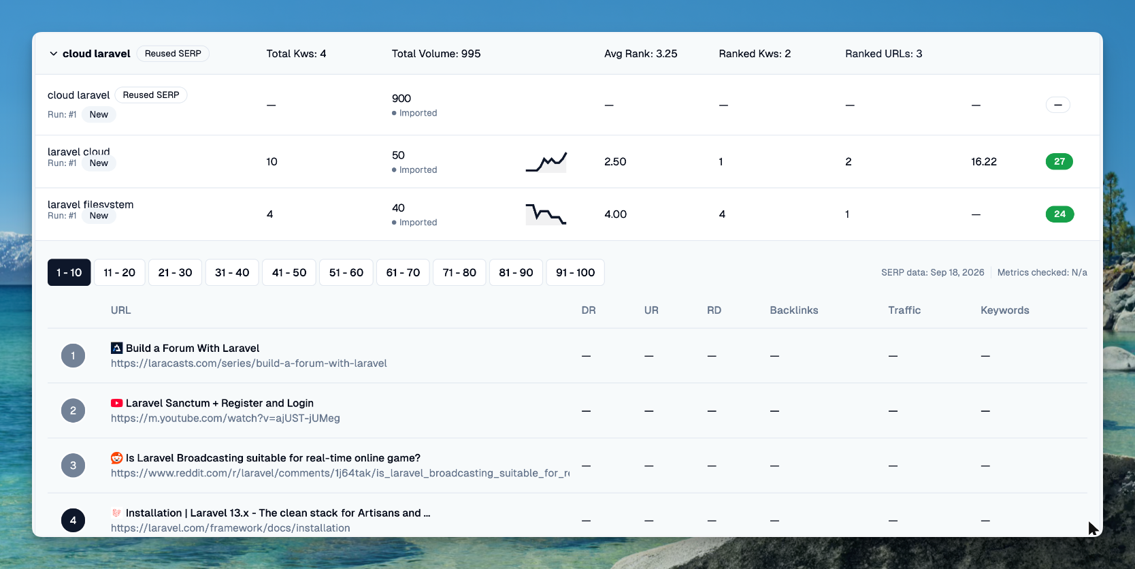This screenshot has width=1135, height=569.
Task: Click the Build a Forum With Laravel title
Action: coord(193,348)
